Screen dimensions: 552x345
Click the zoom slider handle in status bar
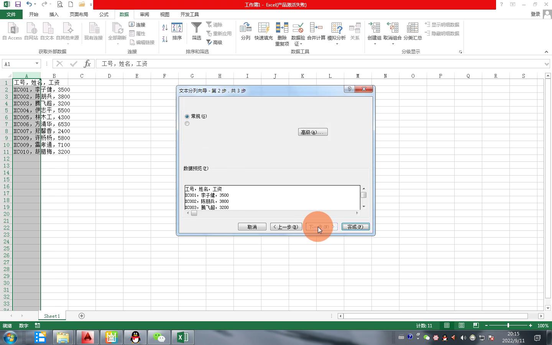[x=508, y=325]
